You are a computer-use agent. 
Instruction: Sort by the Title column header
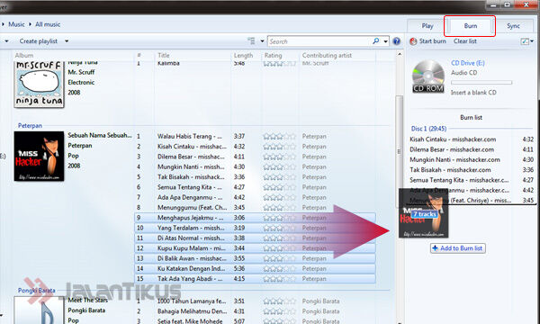point(164,55)
